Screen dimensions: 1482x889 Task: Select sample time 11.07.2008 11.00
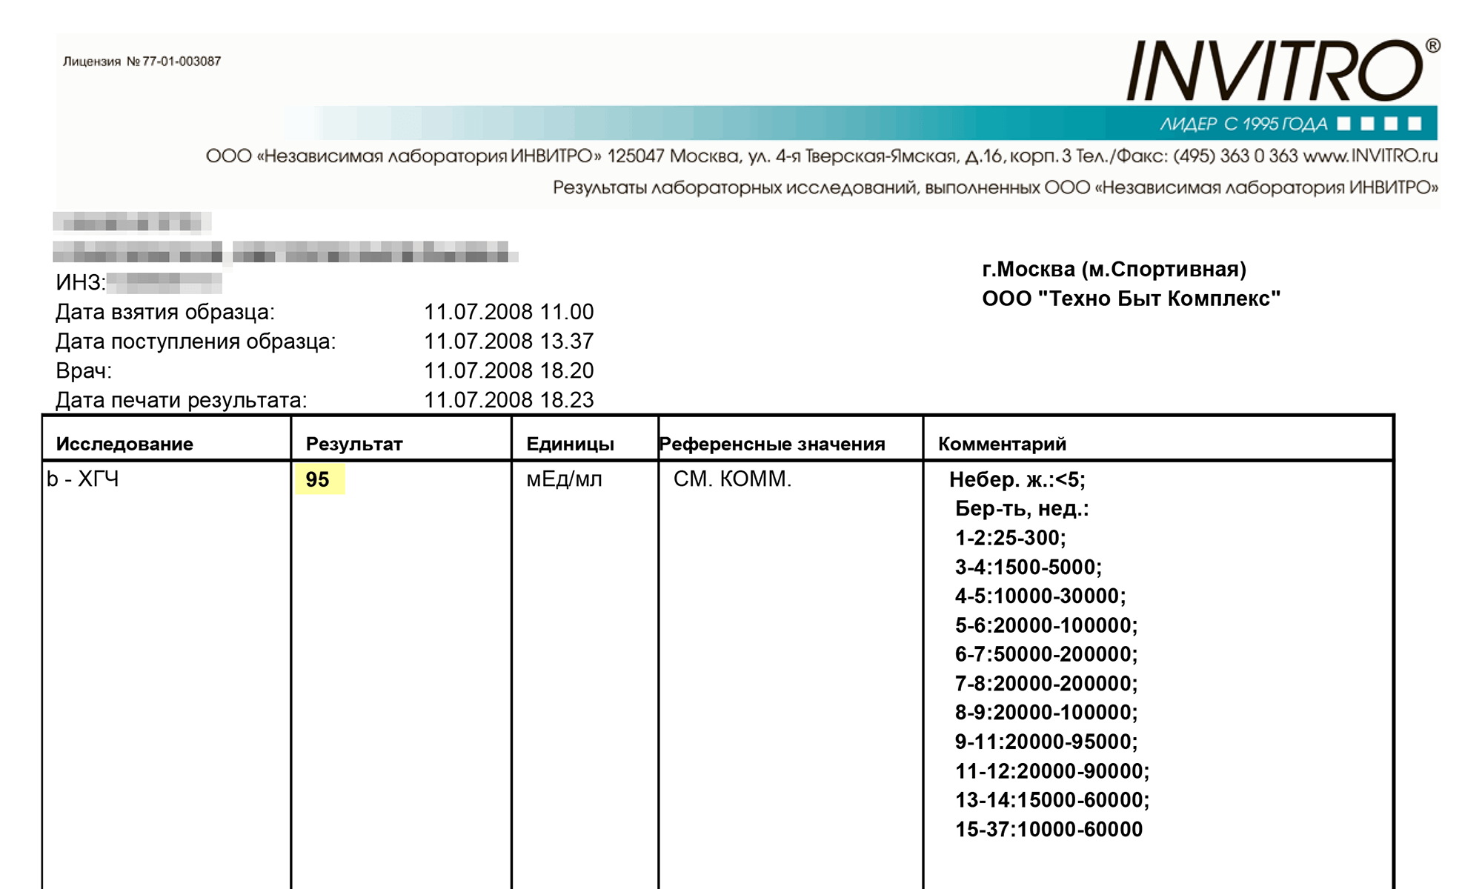click(x=509, y=312)
